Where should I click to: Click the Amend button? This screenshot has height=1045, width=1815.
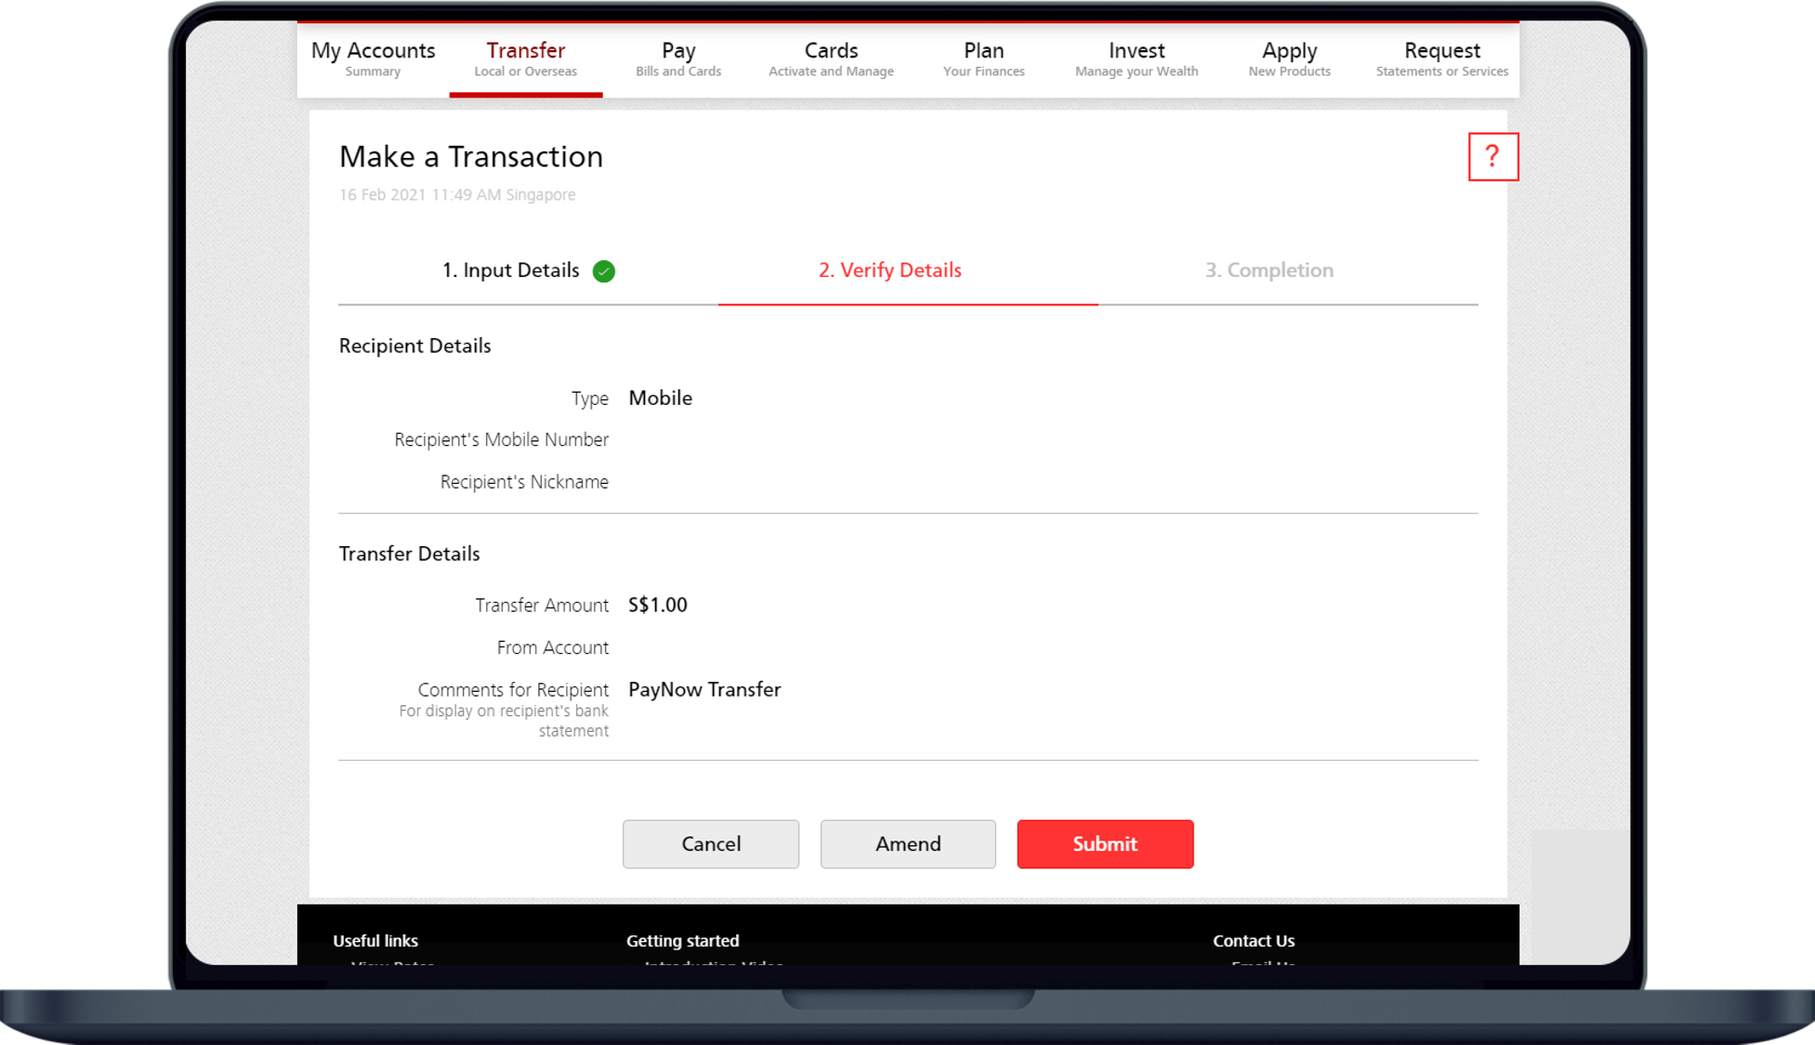coord(907,843)
